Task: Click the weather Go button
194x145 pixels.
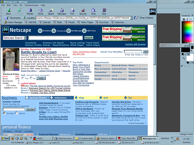Action: pyautogui.click(x=146, y=51)
